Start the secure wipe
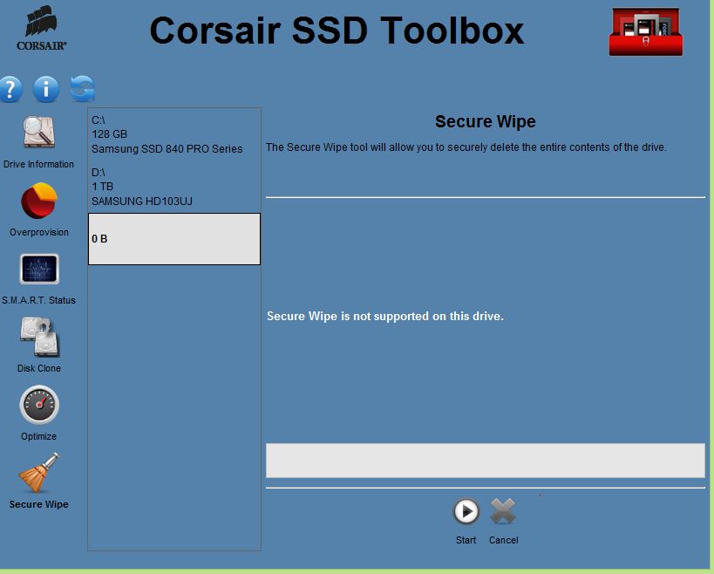Image resolution: width=714 pixels, height=574 pixels. 466,511
